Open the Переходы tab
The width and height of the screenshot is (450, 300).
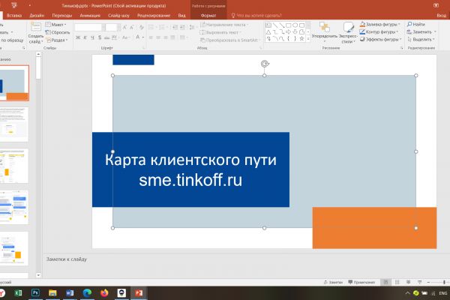(61, 16)
